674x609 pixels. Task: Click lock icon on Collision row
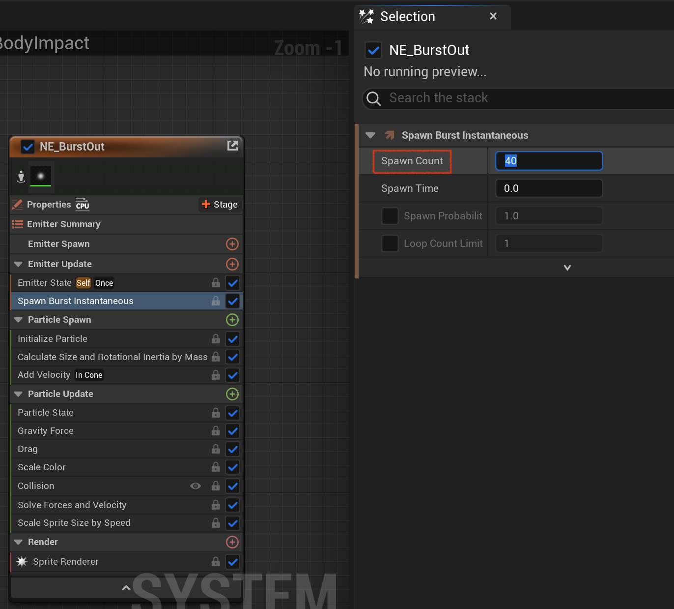point(216,486)
